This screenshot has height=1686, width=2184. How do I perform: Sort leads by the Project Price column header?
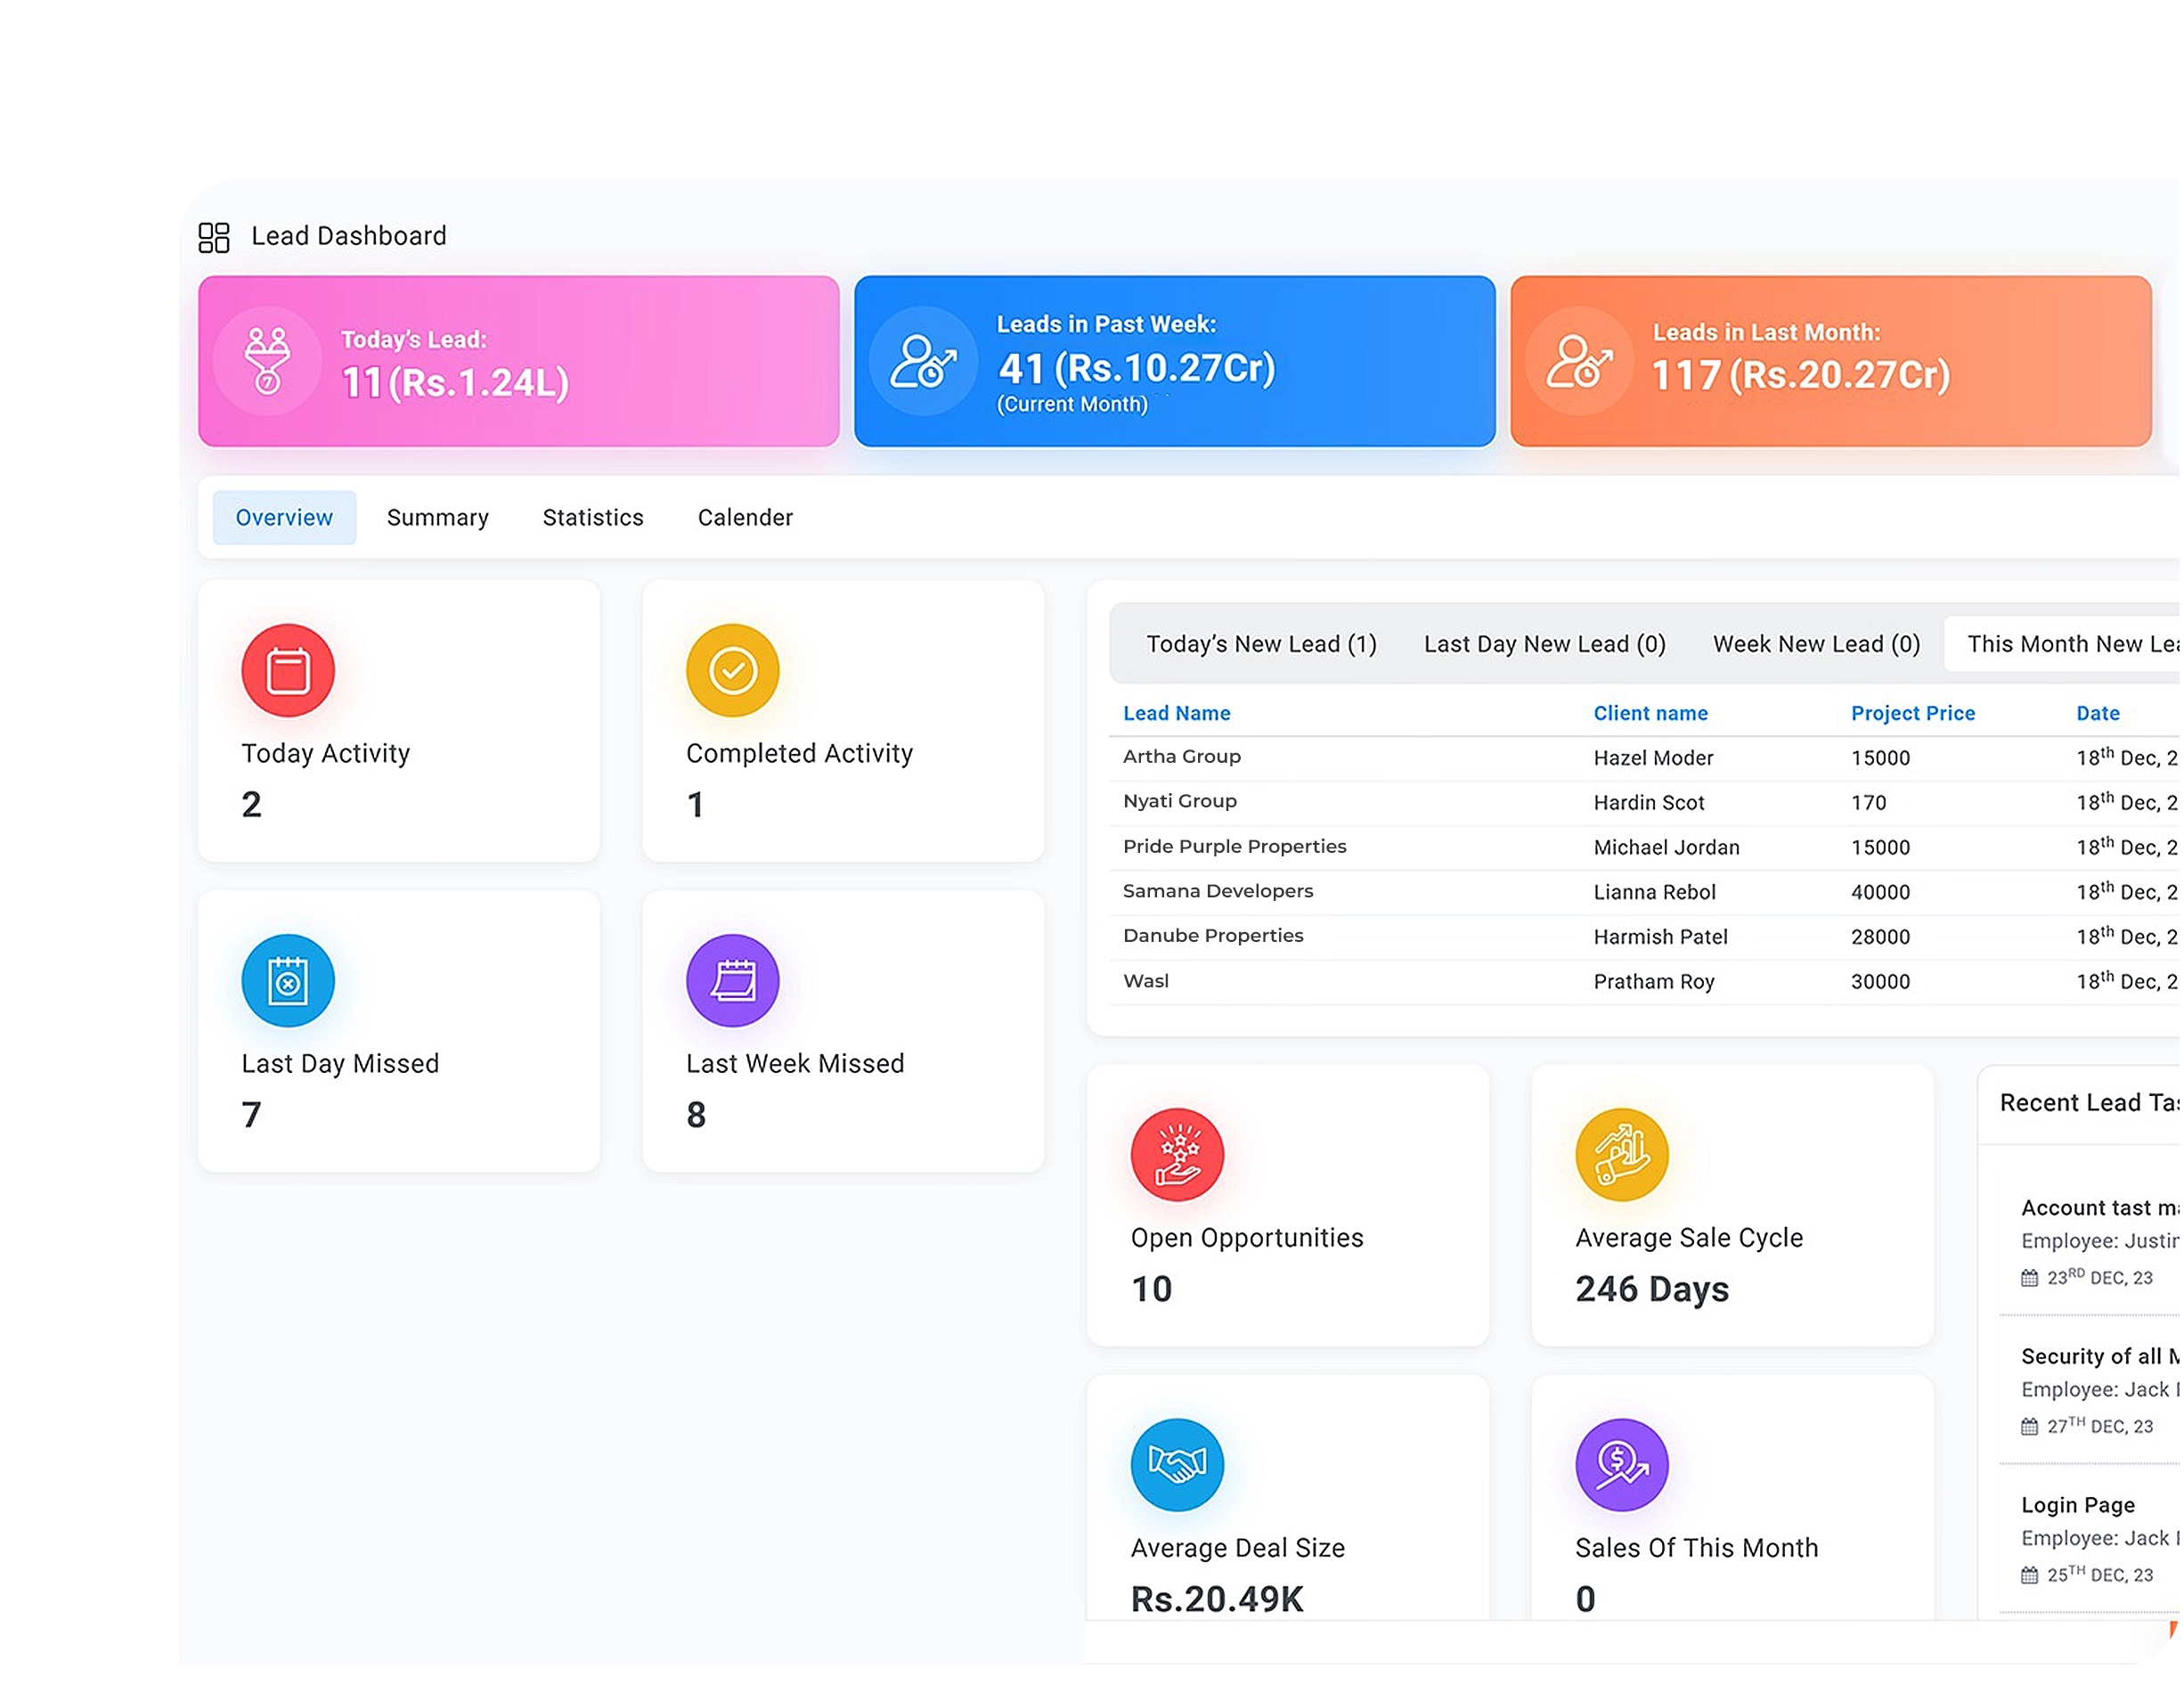1912,712
